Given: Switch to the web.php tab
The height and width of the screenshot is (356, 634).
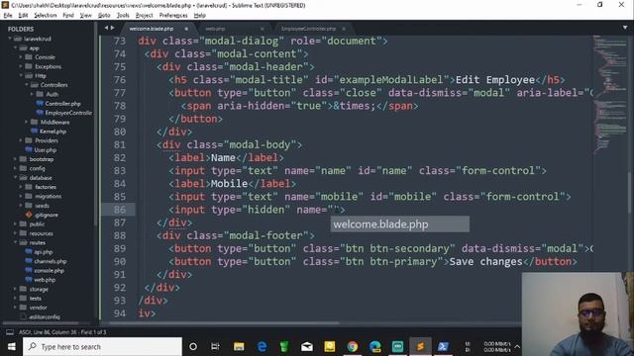Looking at the screenshot, I should 216,29.
